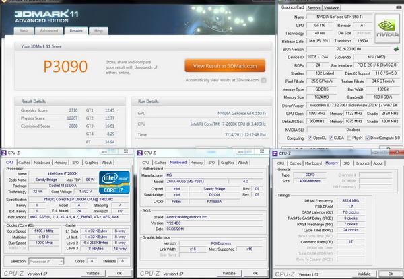Open SPD tab in left CPU-Z window

click(75, 163)
